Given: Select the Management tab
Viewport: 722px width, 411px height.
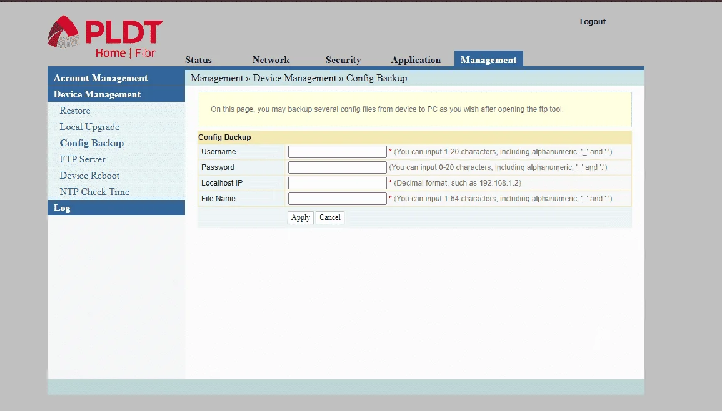Looking at the screenshot, I should (x=489, y=59).
